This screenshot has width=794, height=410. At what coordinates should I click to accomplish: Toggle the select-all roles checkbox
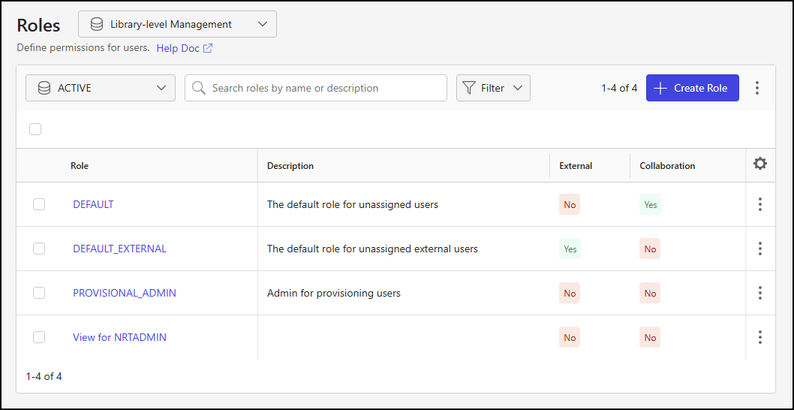(35, 129)
